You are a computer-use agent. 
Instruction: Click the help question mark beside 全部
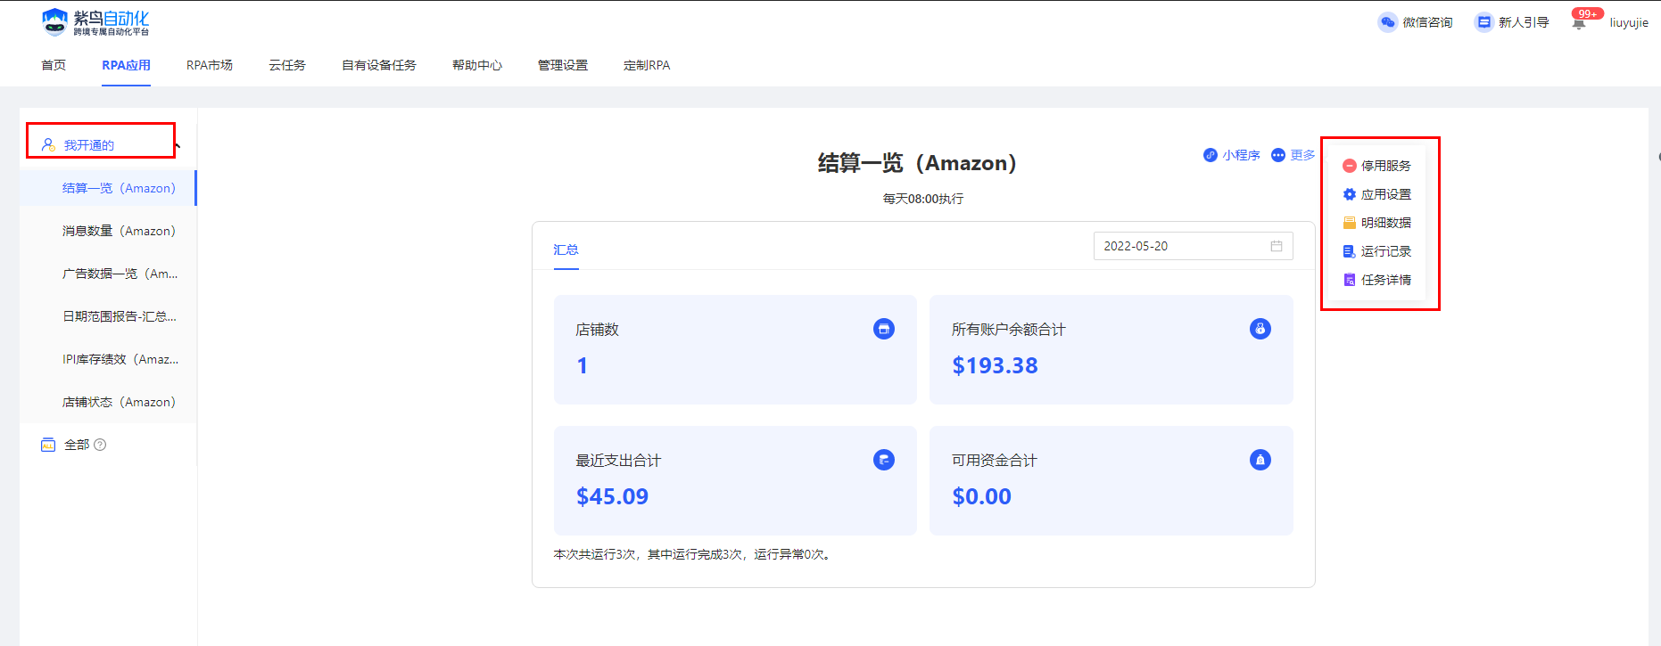100,445
